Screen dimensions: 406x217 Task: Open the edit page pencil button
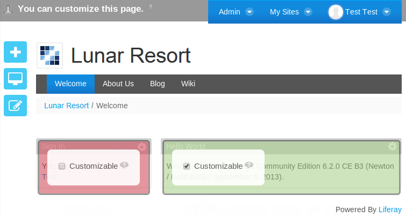coord(15,106)
